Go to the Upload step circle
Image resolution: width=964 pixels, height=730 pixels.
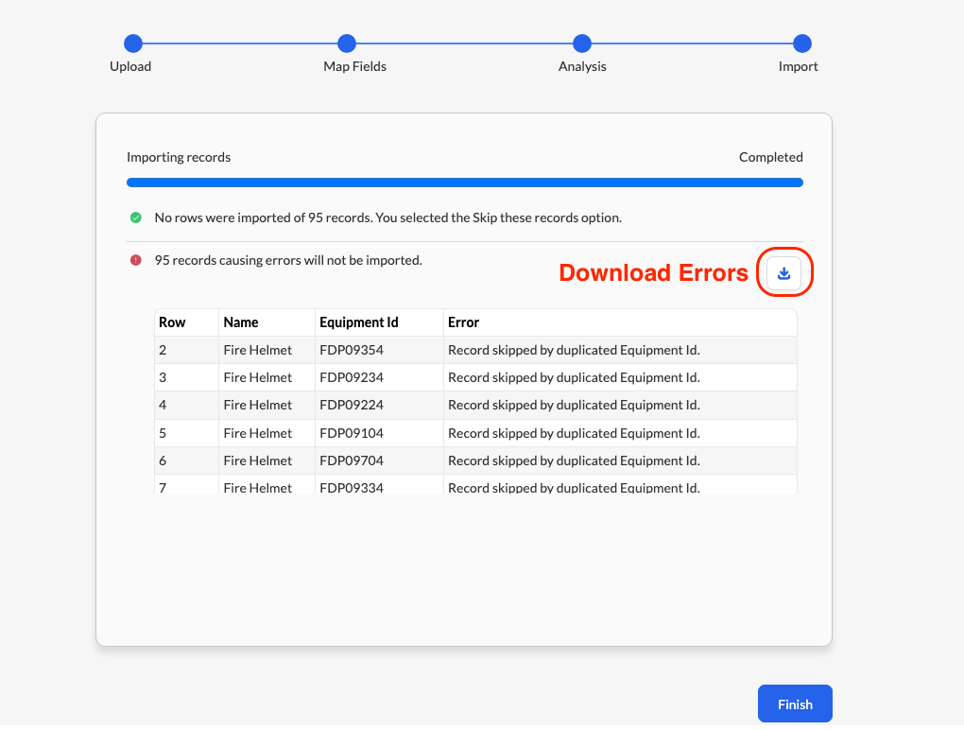pos(133,43)
